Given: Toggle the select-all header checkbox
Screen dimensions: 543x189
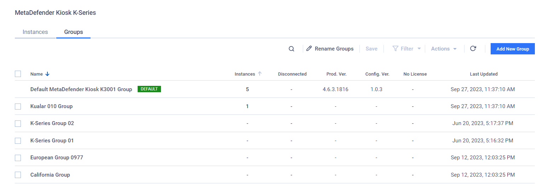Looking at the screenshot, I should [18, 74].
